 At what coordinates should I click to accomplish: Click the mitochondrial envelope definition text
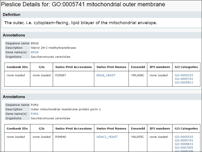[x=81, y=23]
